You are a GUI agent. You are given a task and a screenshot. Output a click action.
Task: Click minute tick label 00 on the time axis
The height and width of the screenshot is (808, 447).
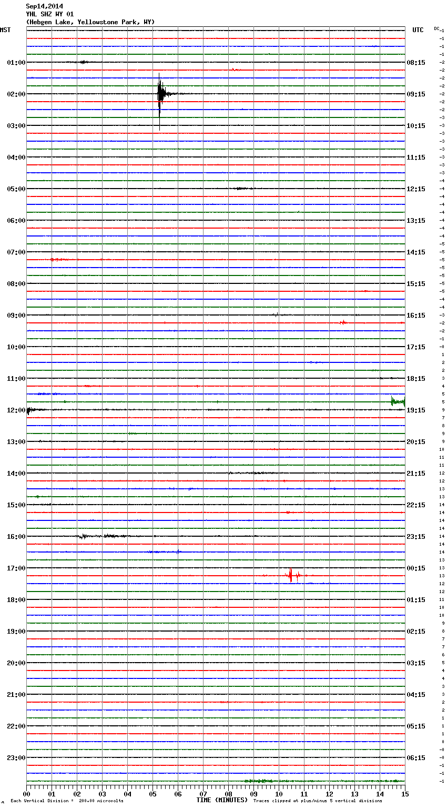[x=26, y=794]
